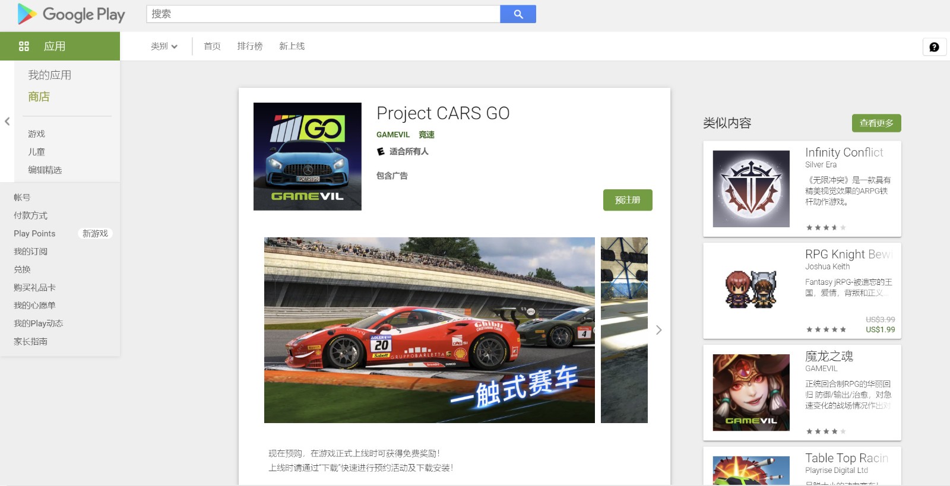Click 兑换 link
Image resolution: width=950 pixels, height=486 pixels.
pos(22,269)
